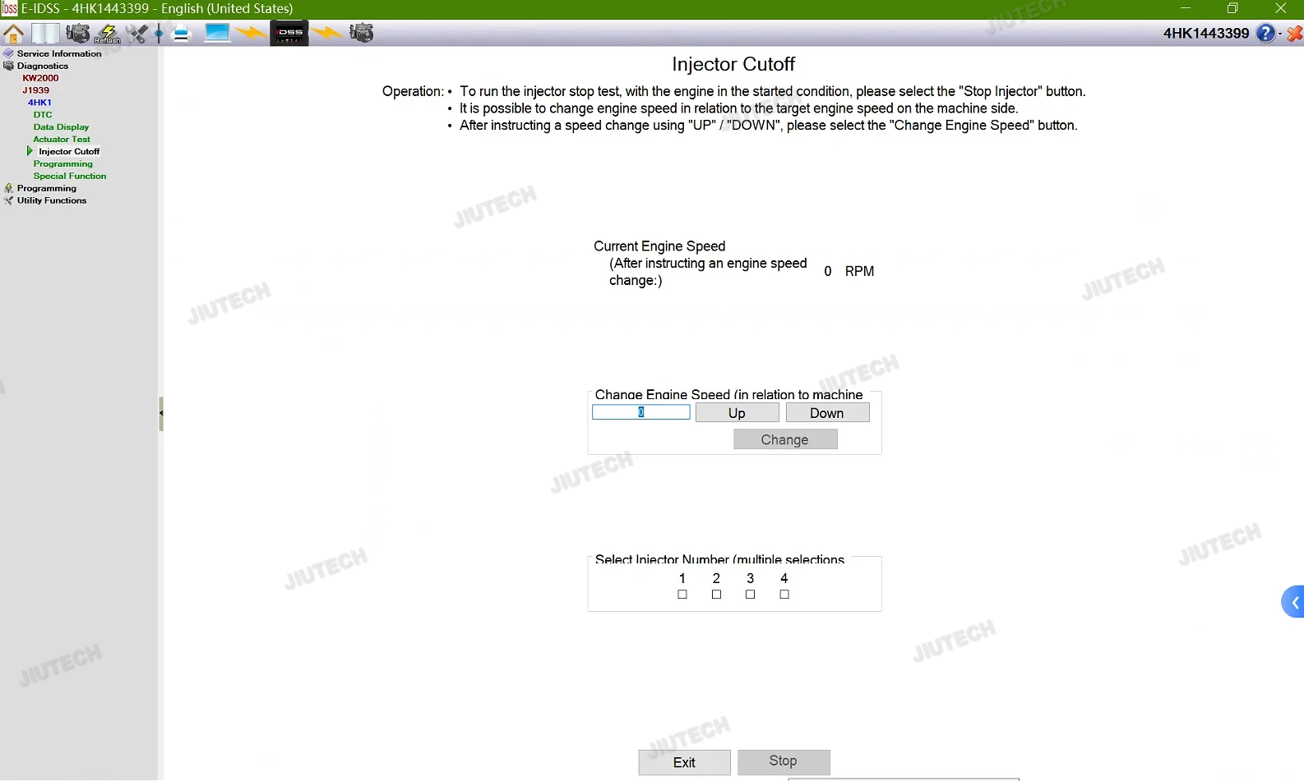Tick the checkbox for injector 1
This screenshot has width=1304, height=781.
tap(682, 595)
